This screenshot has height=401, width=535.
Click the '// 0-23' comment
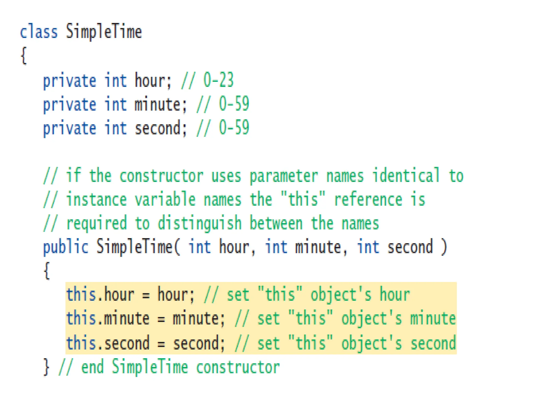point(207,80)
